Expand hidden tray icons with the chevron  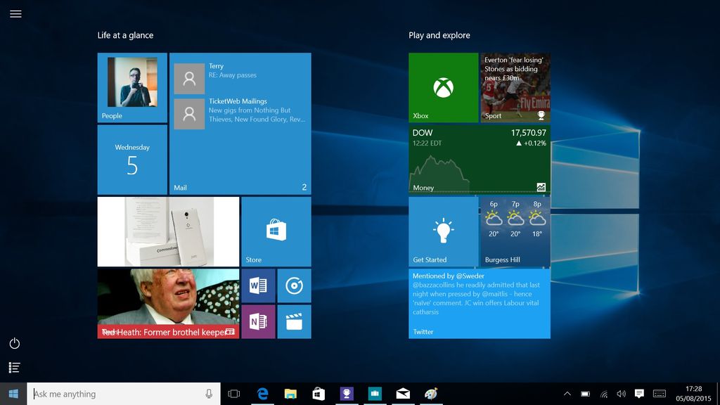567,394
